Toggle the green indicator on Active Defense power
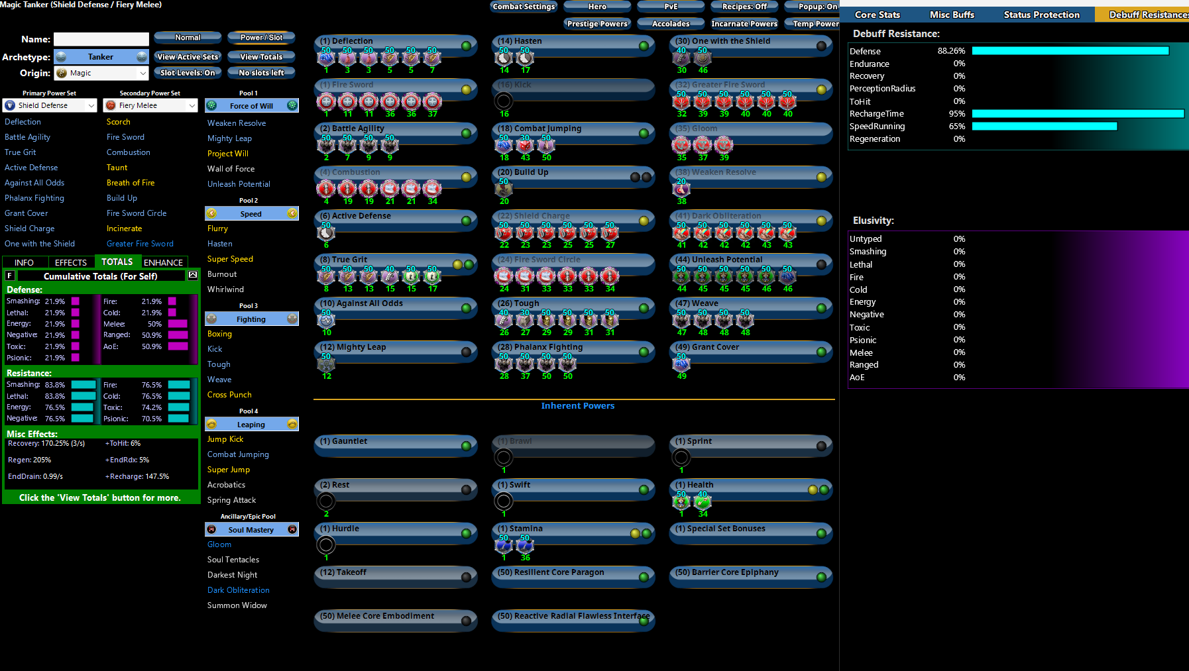The width and height of the screenshot is (1189, 671). click(466, 221)
